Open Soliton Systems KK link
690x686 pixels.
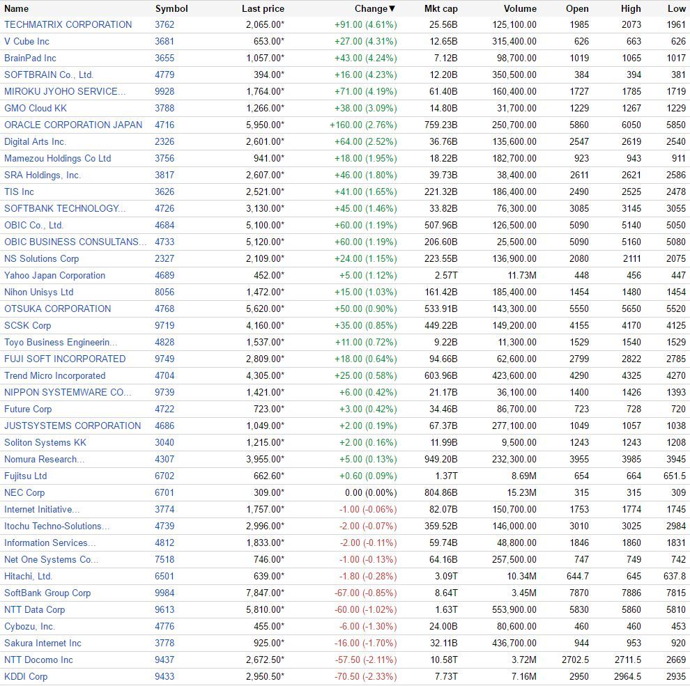pos(45,442)
